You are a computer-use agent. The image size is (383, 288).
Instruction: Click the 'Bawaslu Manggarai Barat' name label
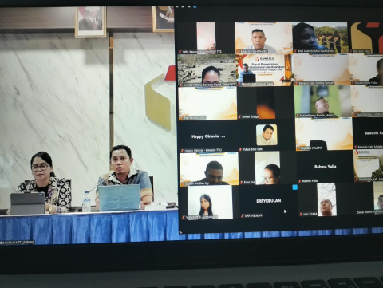[257, 85]
